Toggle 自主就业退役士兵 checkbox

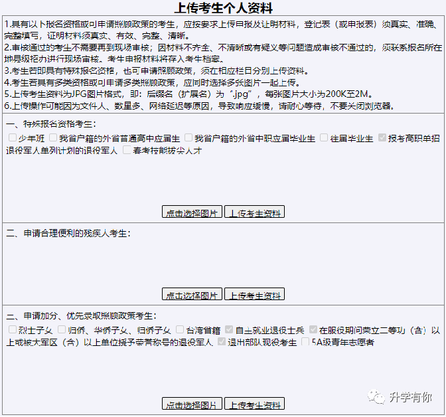pos(229,329)
